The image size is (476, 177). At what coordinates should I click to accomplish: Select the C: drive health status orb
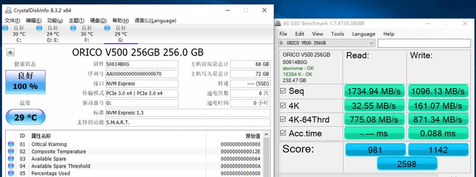pyautogui.click(x=5, y=28)
